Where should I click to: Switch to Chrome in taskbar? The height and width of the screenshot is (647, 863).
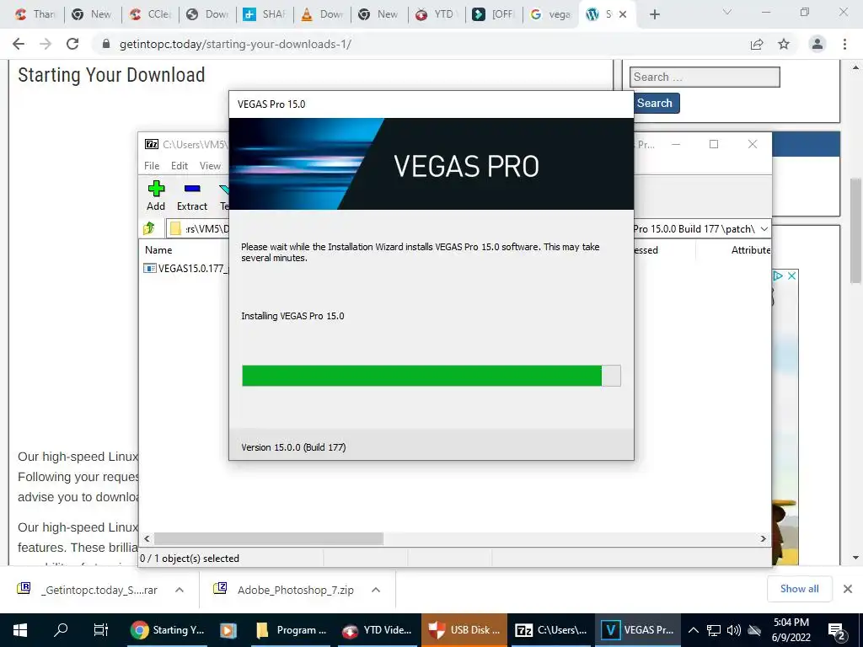(x=168, y=630)
